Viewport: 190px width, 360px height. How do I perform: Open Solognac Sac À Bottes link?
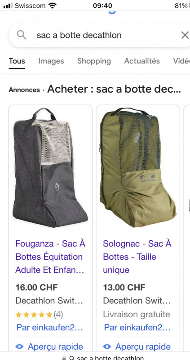pyautogui.click(x=137, y=256)
